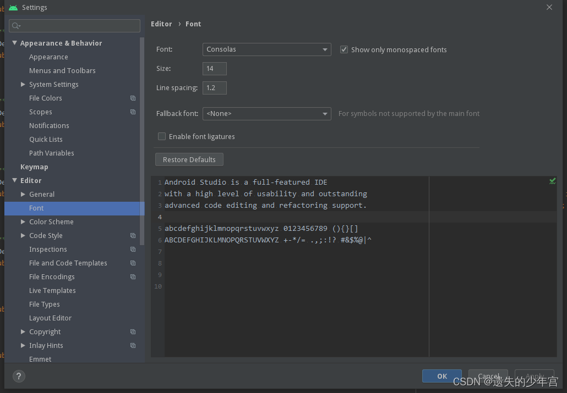Open Live Templates settings
Image resolution: width=567 pixels, height=393 pixels.
click(x=52, y=290)
